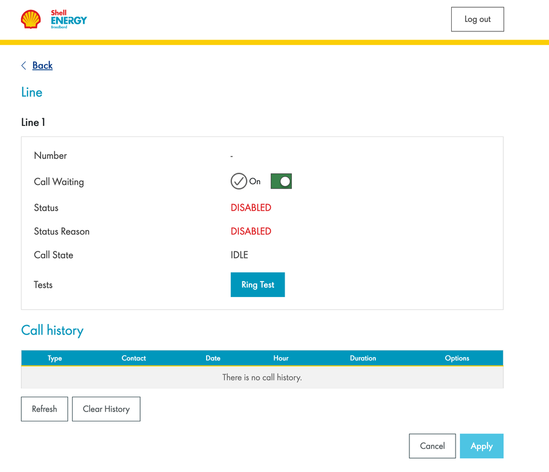The image size is (549, 472).
Task: Click the Type column header
Action: pyautogui.click(x=55, y=358)
